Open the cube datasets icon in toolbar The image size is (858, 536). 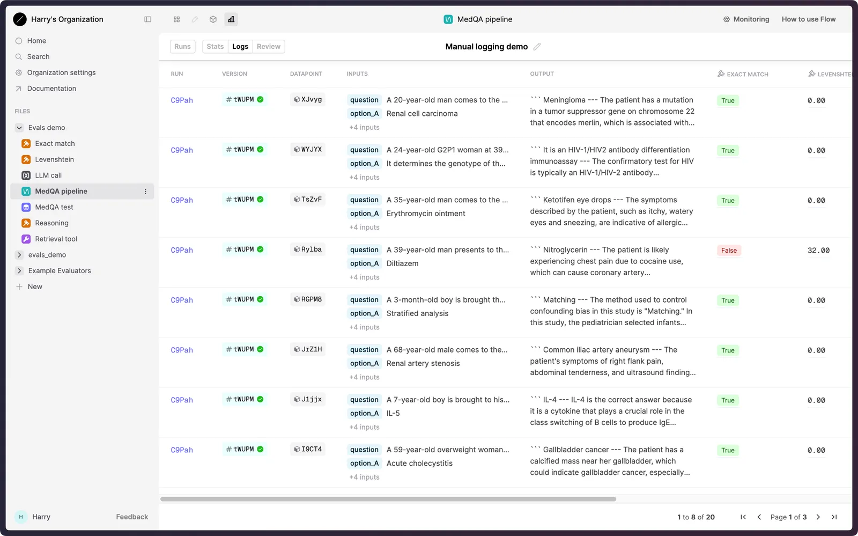213,19
